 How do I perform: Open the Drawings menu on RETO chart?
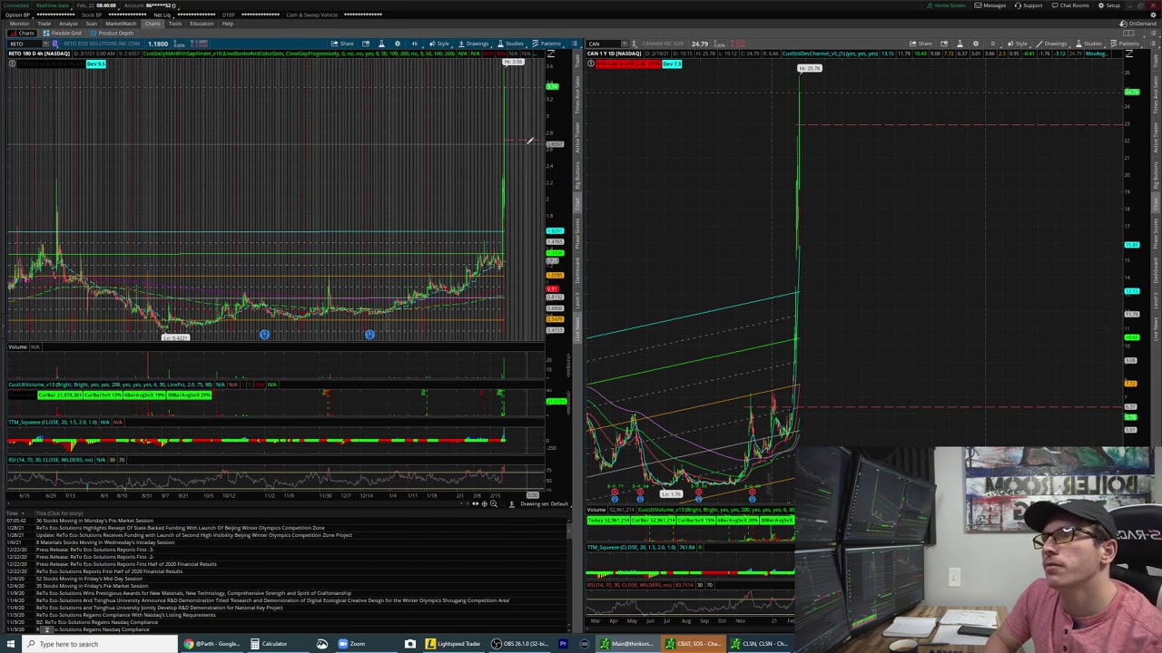(474, 44)
